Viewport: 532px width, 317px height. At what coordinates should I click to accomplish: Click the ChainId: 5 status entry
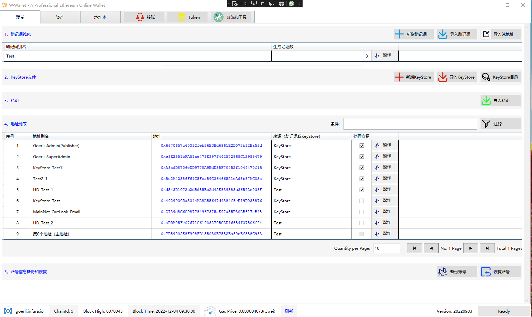pos(63,311)
